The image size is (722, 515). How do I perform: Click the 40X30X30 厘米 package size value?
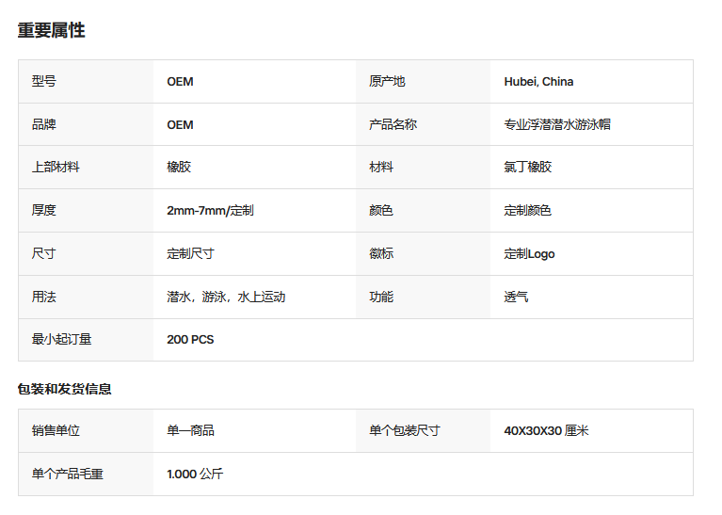[546, 430]
